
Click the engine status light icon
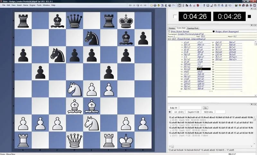[x=170, y=112]
